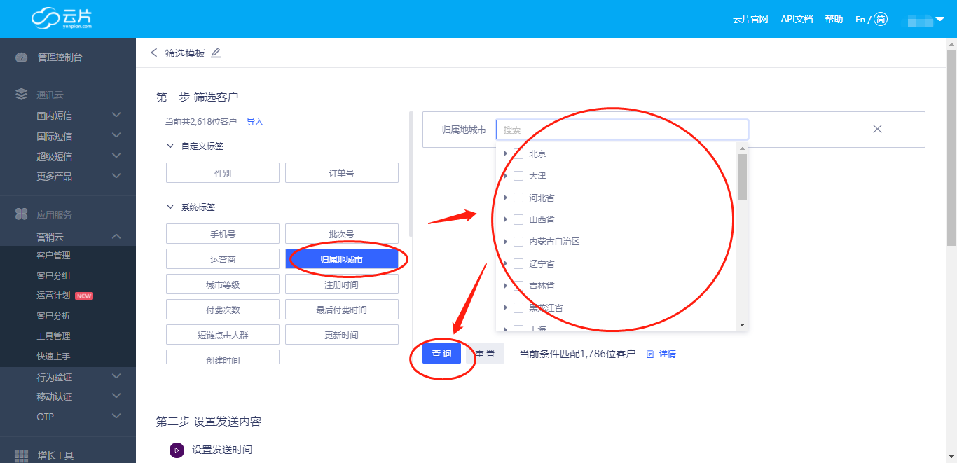Open the account menu caret
The width and height of the screenshot is (957, 463).
tap(940, 19)
